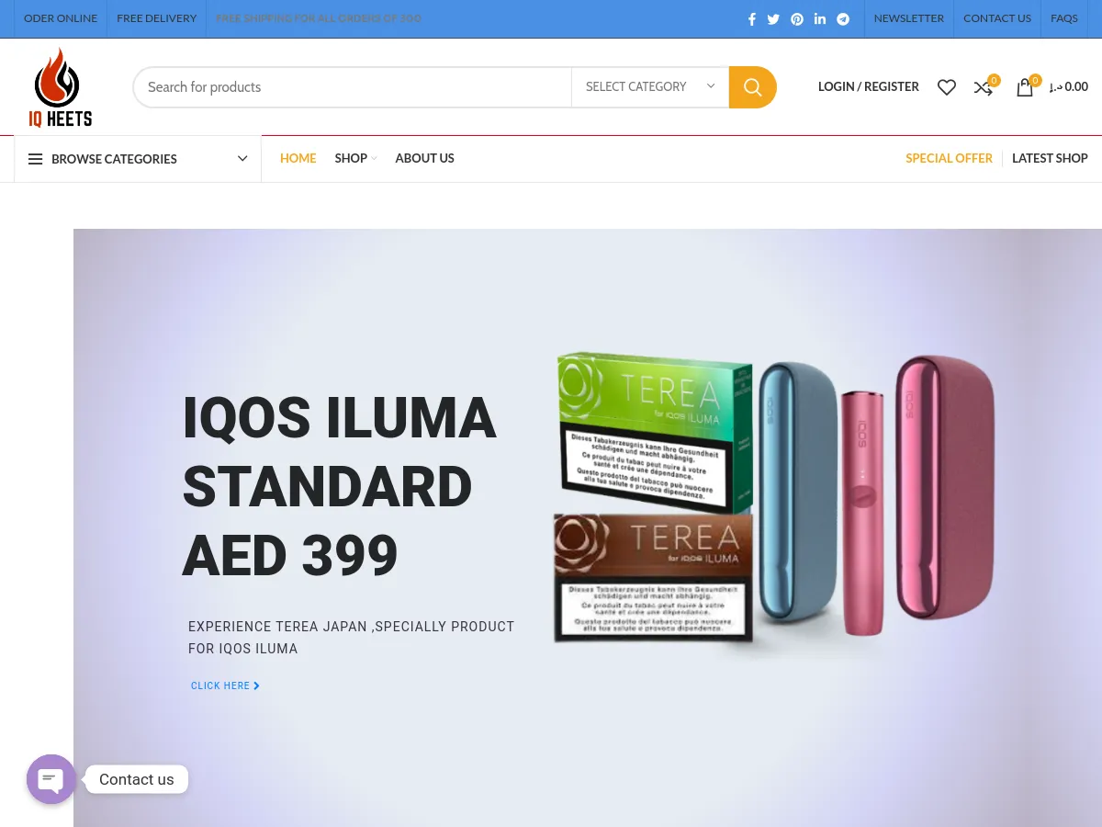
Task: Open the compare shuffle icon
Action: pyautogui.click(x=984, y=88)
